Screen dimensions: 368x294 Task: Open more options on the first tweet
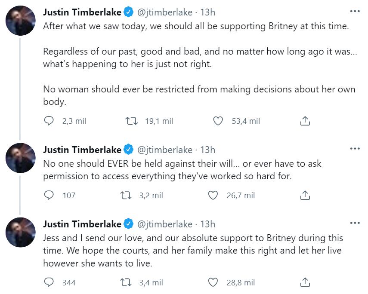point(355,11)
